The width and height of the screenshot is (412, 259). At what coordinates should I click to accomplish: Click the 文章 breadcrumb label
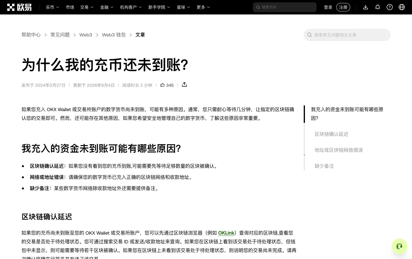coord(140,35)
